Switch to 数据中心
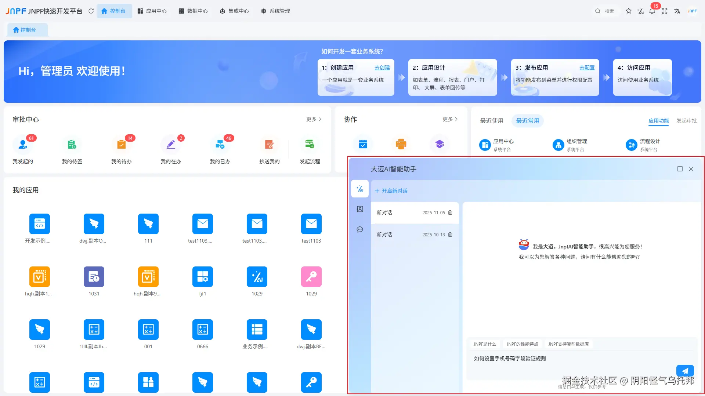705x396 pixels. click(x=194, y=11)
